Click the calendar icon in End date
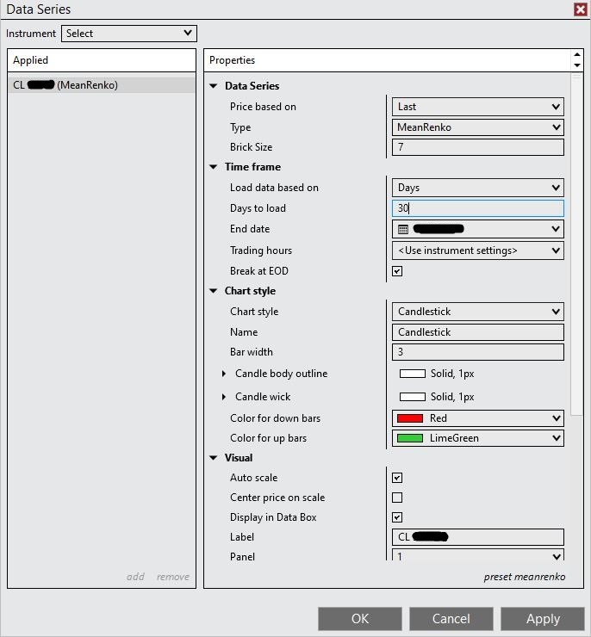 tap(403, 230)
